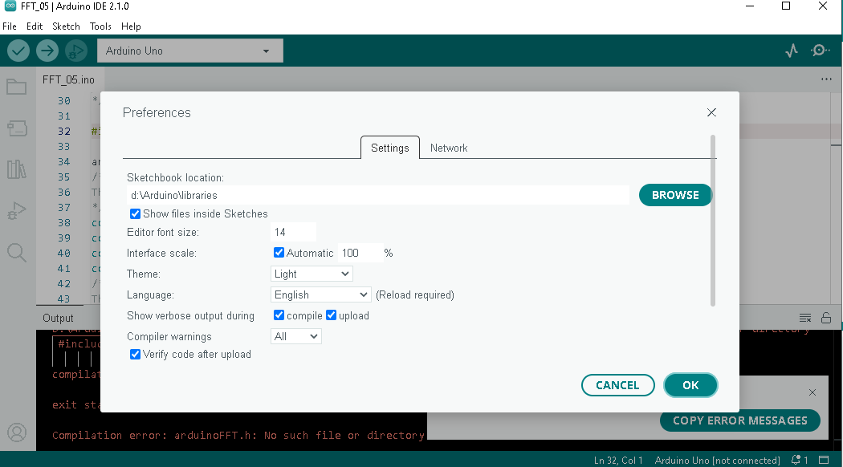Uncheck verbose output during compile
Image resolution: width=843 pixels, height=467 pixels.
(x=279, y=315)
